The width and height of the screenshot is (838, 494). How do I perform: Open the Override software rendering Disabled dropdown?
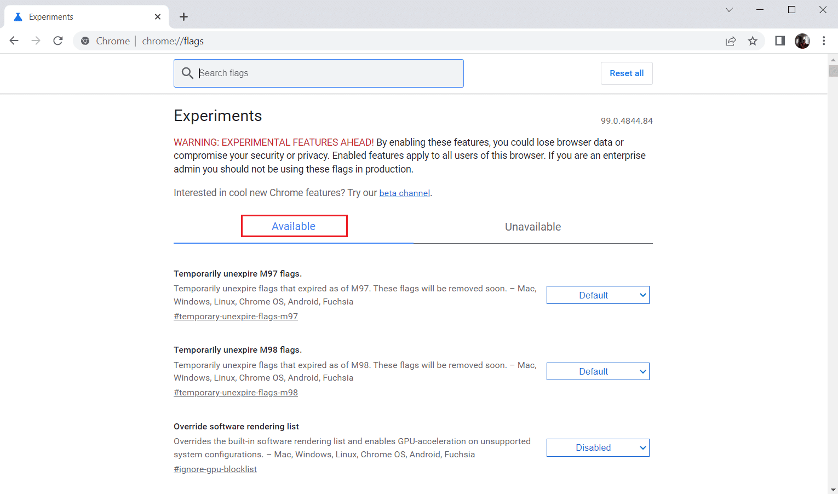pos(598,448)
